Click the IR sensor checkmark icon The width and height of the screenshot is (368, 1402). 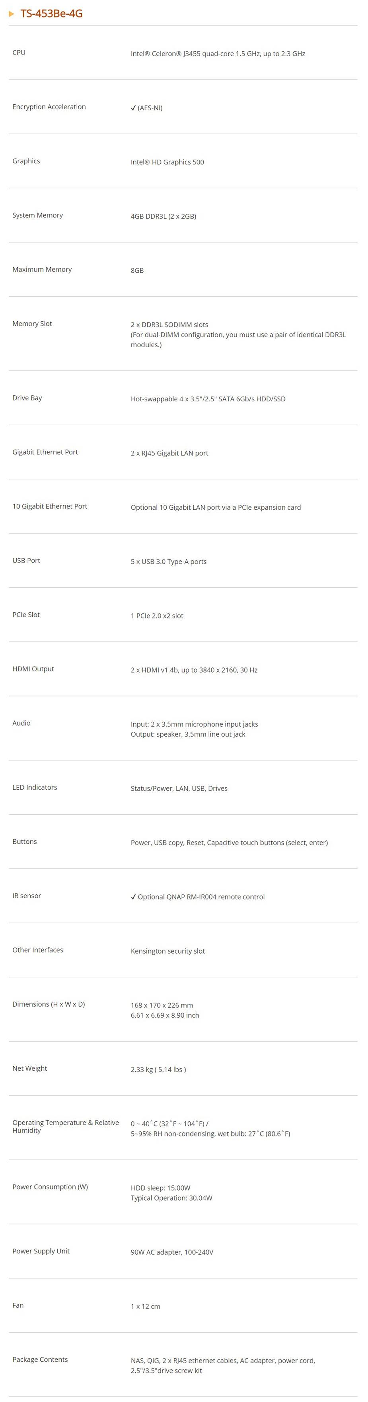point(133,897)
